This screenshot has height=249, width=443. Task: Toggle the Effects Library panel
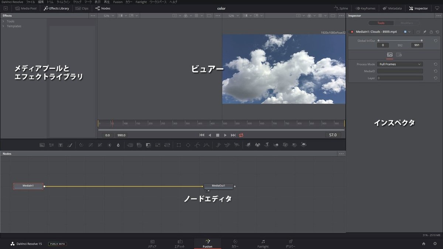(x=56, y=8)
